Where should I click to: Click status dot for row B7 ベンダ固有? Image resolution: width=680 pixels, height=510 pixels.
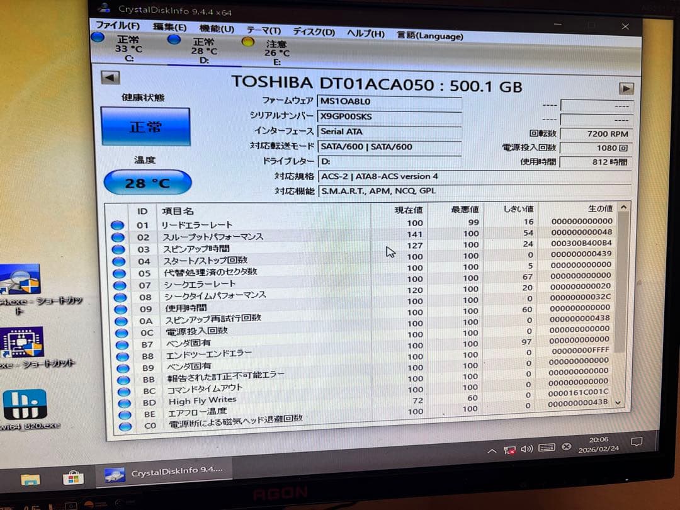coord(122,345)
